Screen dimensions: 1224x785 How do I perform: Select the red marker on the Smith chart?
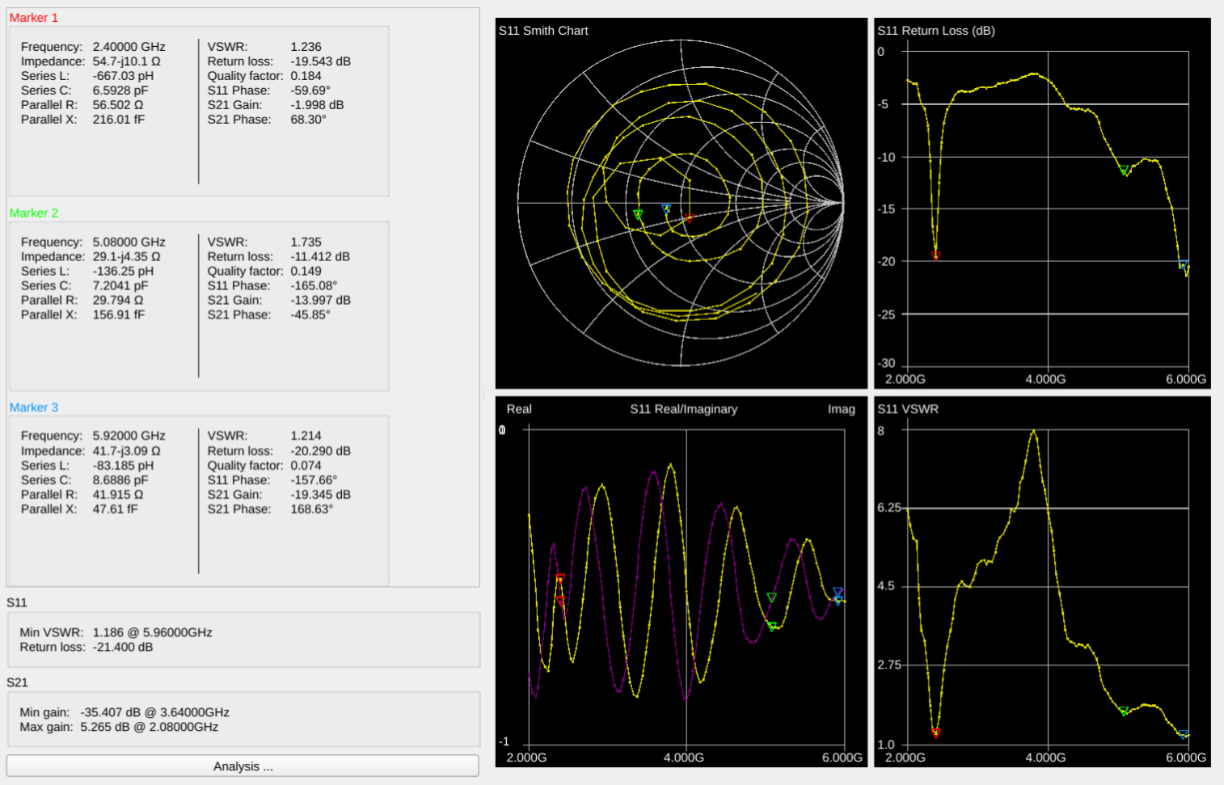click(x=690, y=217)
